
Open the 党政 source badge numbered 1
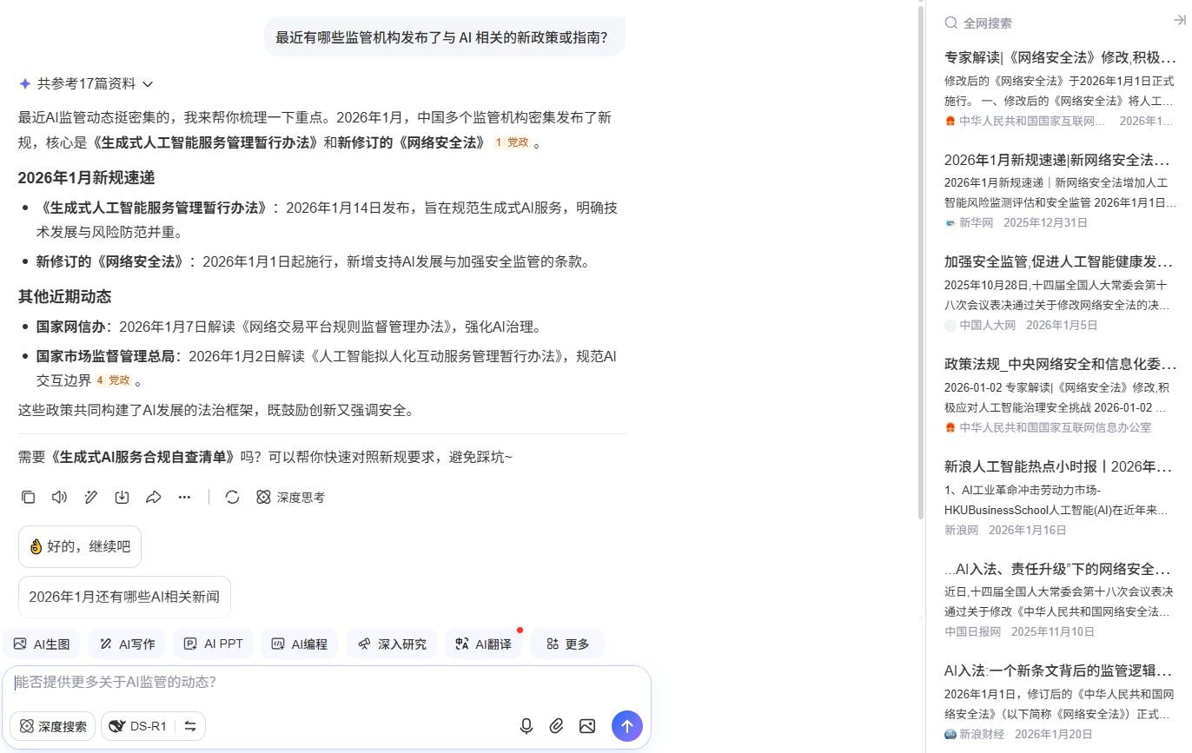(x=512, y=142)
